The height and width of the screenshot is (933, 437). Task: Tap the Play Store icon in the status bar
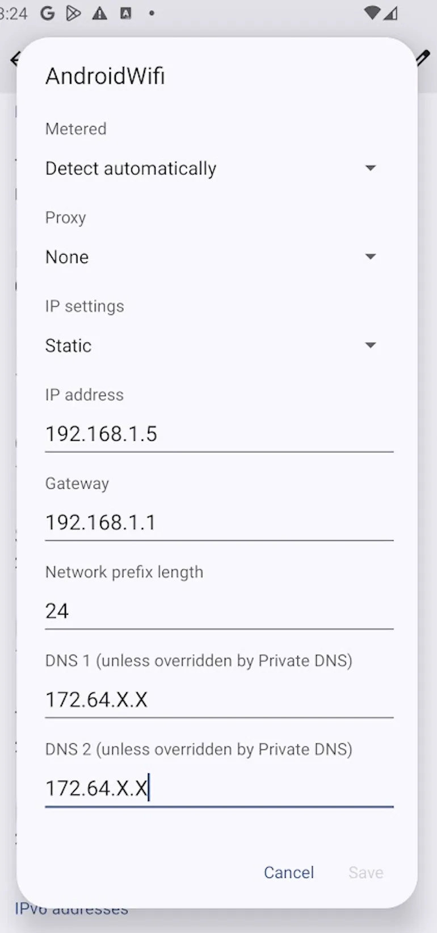click(x=73, y=13)
